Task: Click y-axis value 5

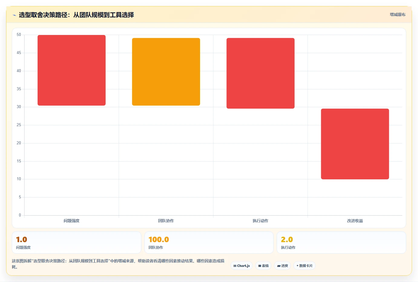Action: [20, 197]
